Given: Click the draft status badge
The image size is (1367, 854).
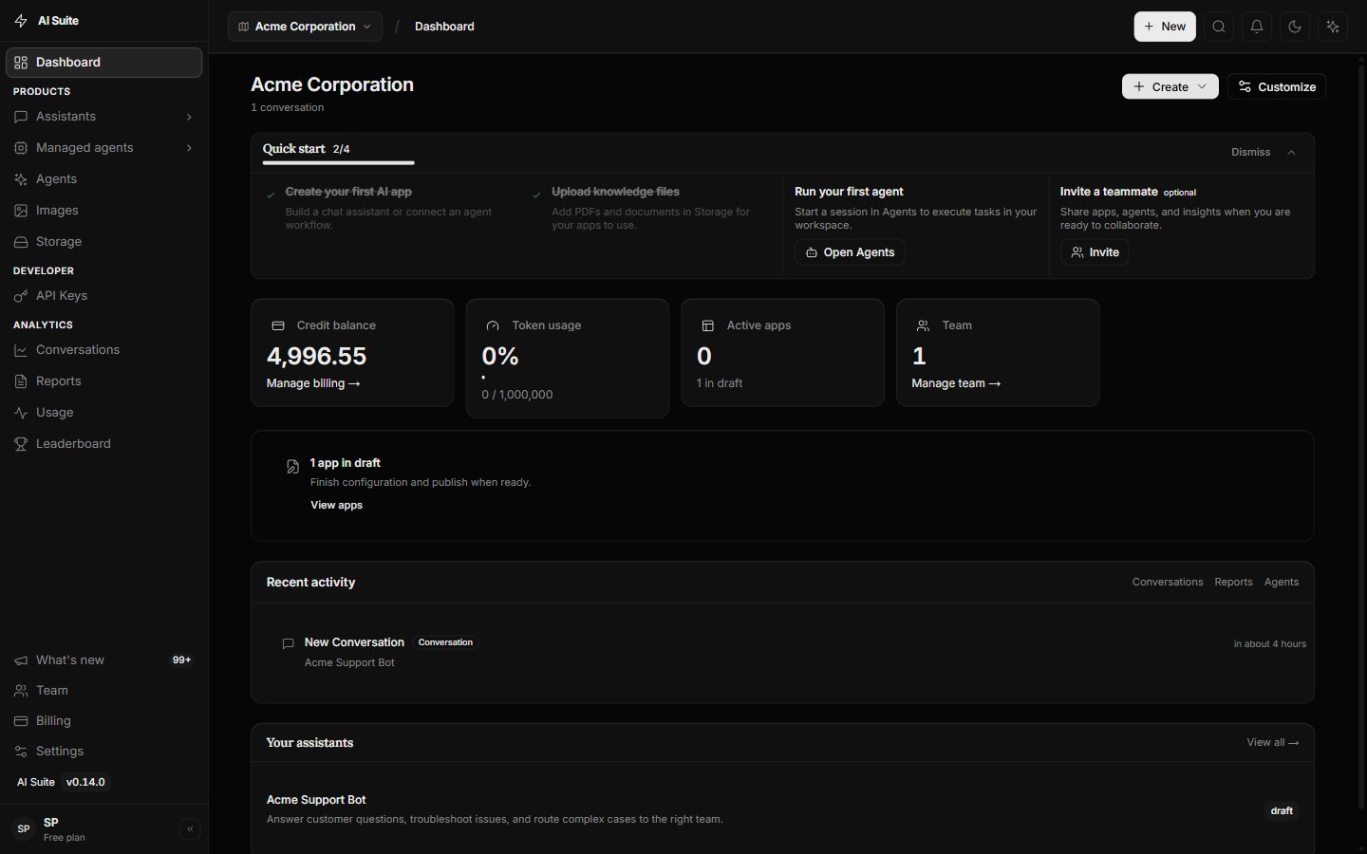Looking at the screenshot, I should pyautogui.click(x=1282, y=810).
